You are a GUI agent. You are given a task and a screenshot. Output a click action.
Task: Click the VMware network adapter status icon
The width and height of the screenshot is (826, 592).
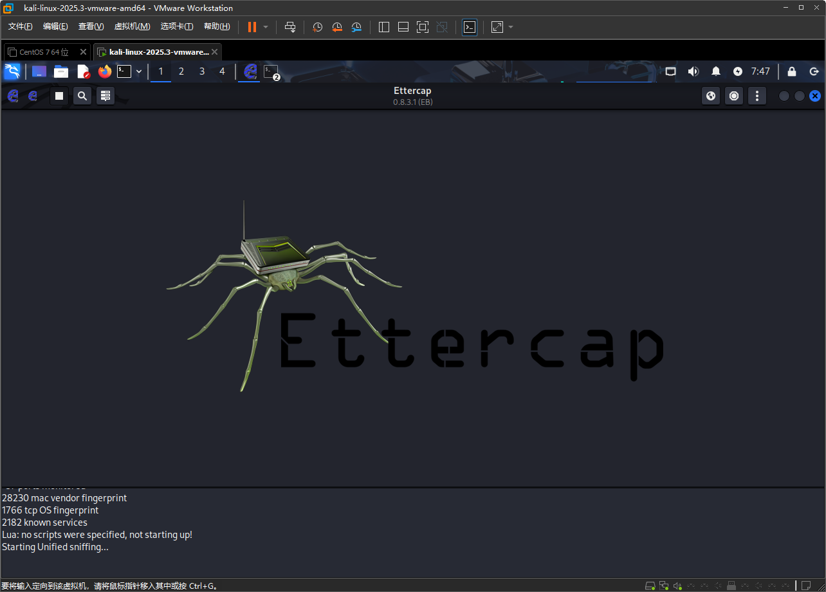pos(664,586)
